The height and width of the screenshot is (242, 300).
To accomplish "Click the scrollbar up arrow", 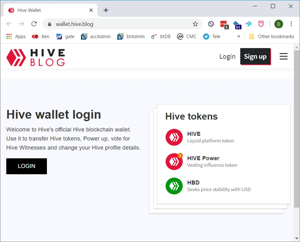I will pyautogui.click(x=297, y=47).
